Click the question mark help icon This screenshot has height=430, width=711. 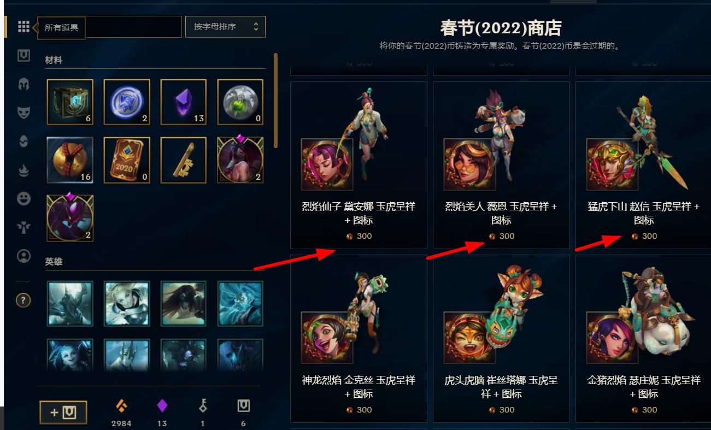[x=23, y=300]
